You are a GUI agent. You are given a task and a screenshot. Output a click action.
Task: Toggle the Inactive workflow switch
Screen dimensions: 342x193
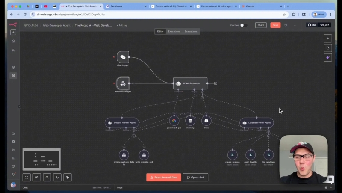click(244, 25)
